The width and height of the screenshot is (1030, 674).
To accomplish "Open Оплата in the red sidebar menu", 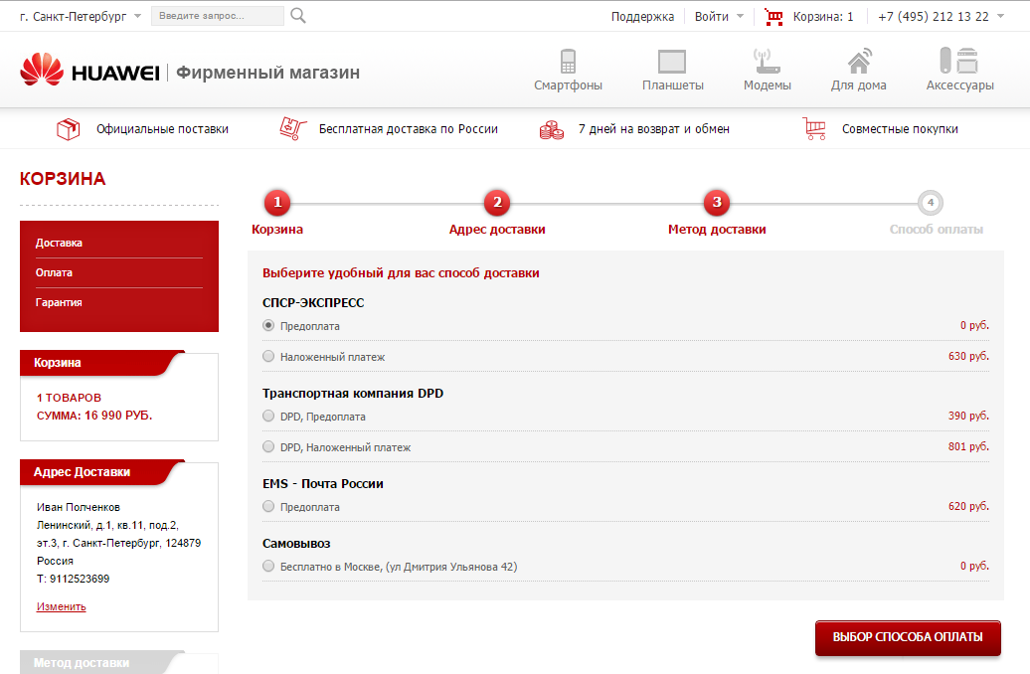I will pyautogui.click(x=54, y=272).
